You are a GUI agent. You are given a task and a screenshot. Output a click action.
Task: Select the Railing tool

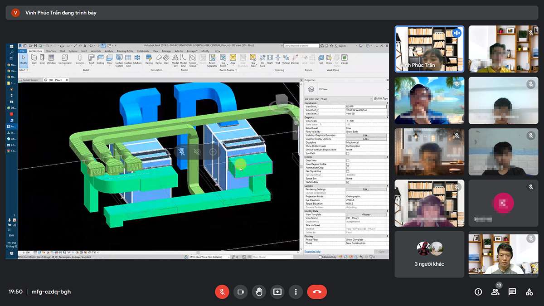click(149, 59)
